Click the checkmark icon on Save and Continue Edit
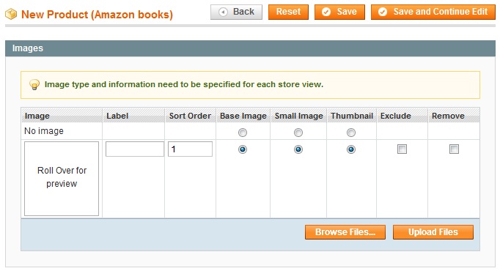 pyautogui.click(x=383, y=12)
